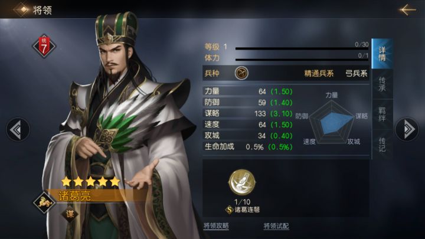Click the gold S rank skill badge
The width and height of the screenshot is (425, 239).
click(229, 209)
